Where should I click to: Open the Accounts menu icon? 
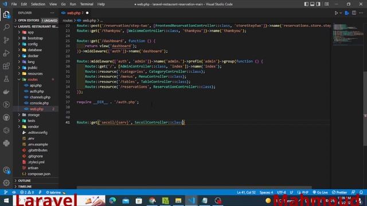[x=6, y=170]
